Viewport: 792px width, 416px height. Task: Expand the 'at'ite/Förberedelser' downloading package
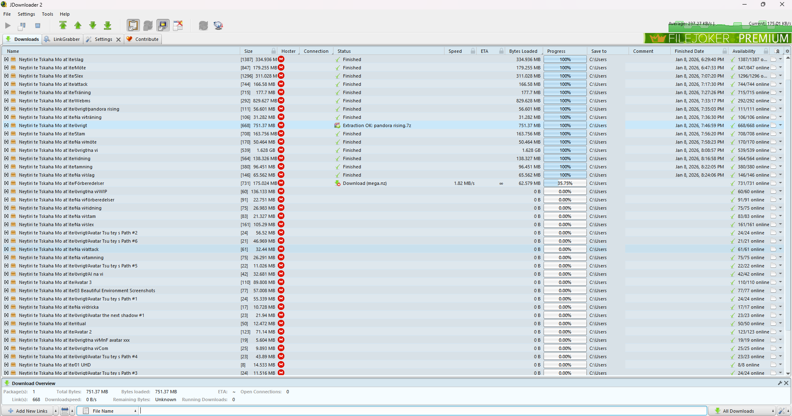point(6,183)
